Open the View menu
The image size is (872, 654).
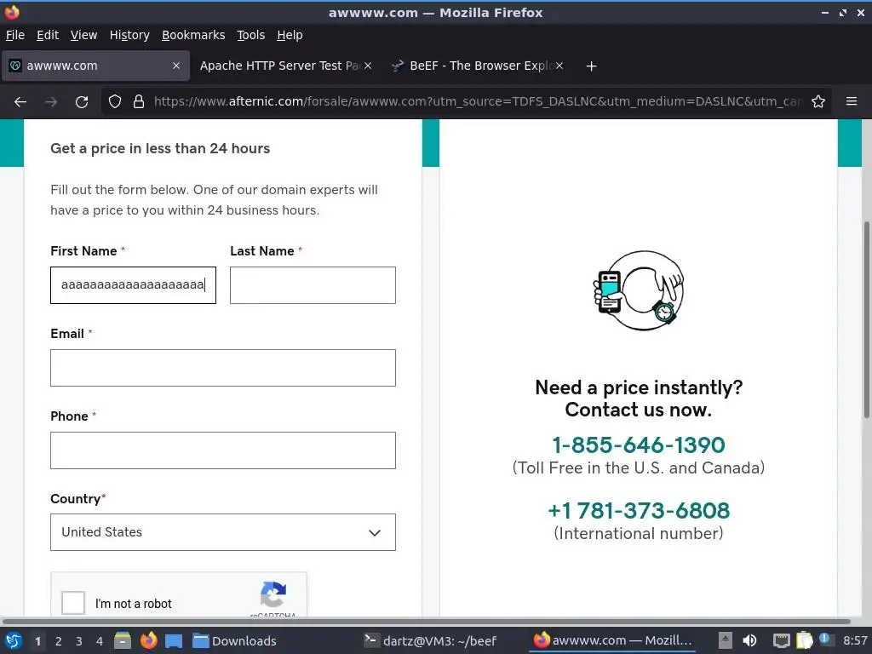click(83, 35)
